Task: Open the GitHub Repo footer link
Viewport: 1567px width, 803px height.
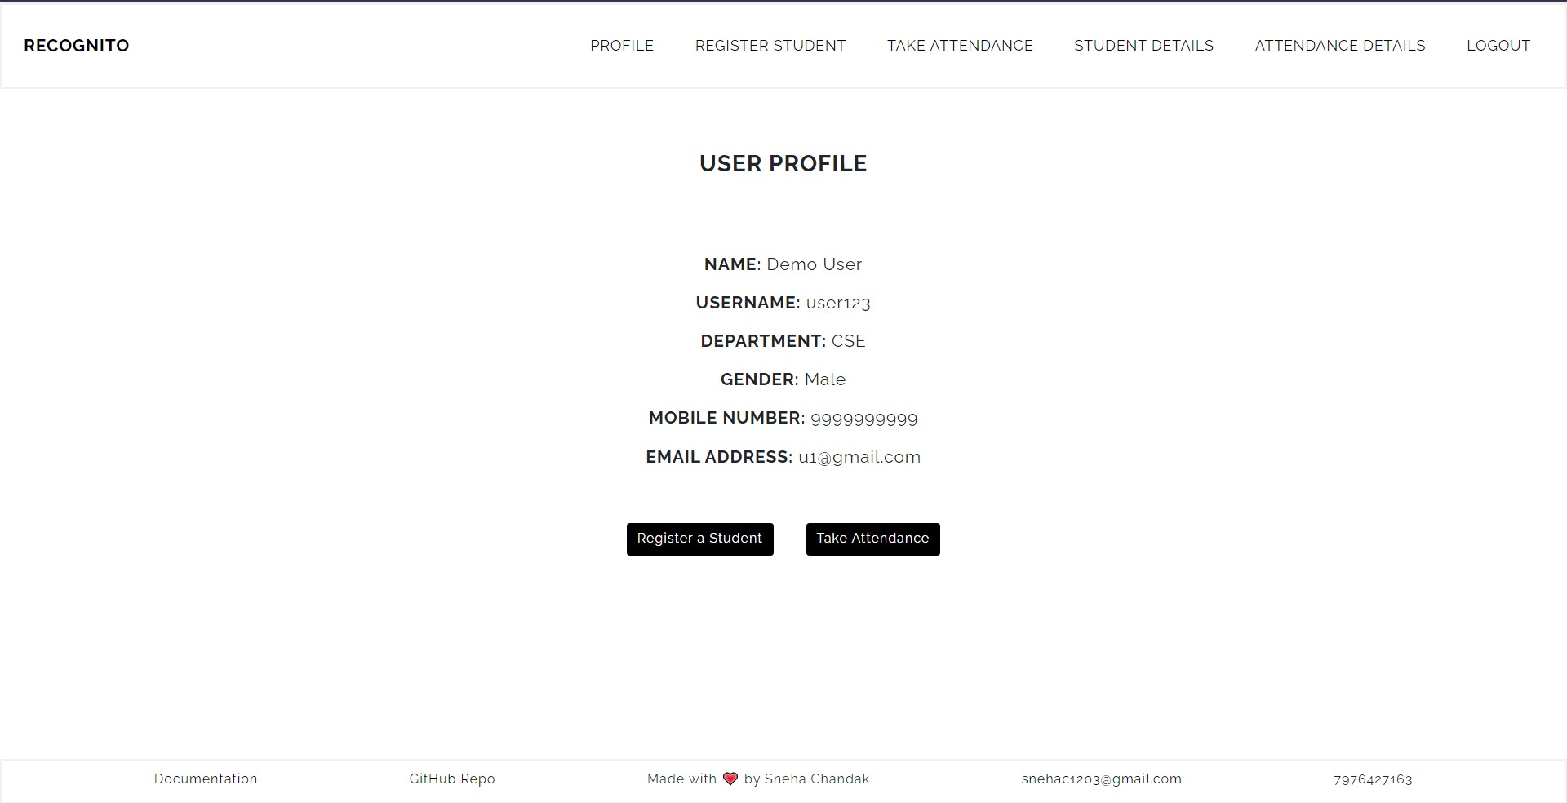Action: (x=451, y=779)
